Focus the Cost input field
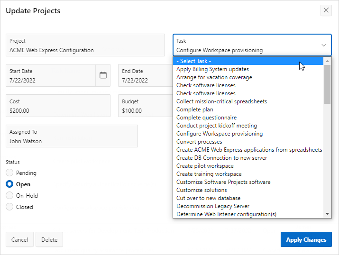 [x=58, y=106]
